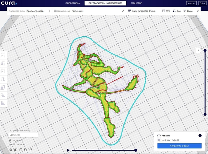208x154 pixels.
Task: Collapse the Список объектов list chevron
Action: pos(10,130)
